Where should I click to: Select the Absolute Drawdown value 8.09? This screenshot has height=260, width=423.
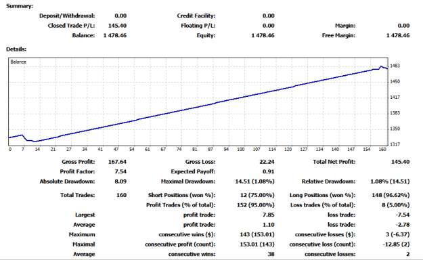coord(120,181)
